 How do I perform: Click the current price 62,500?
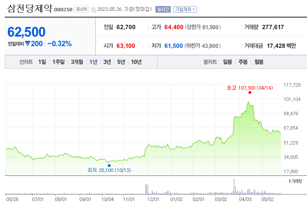[x=27, y=32]
